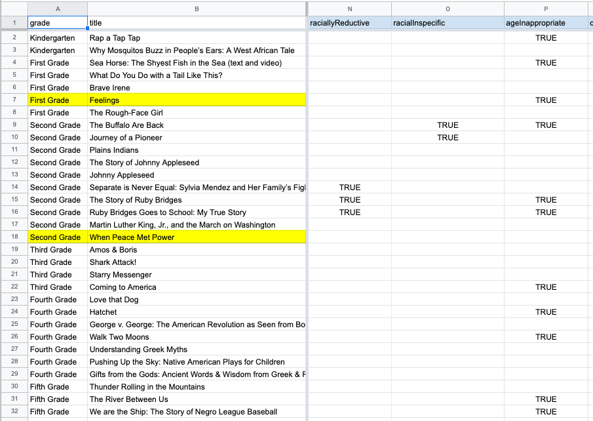Select 'Thunder Rolling in the Mountains' cell

[197, 386]
